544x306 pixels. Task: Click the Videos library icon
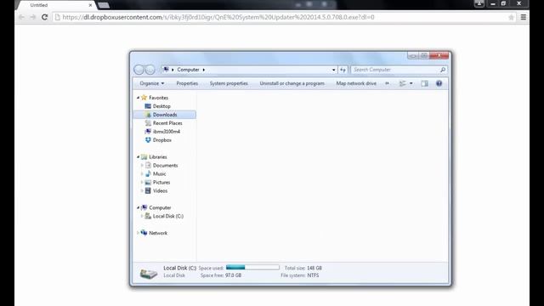(148, 190)
